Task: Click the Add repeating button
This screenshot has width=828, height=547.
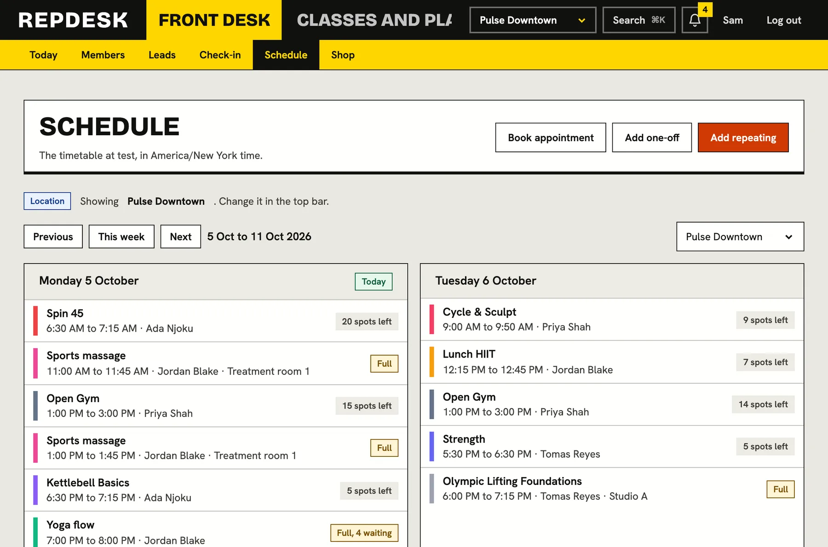Action: (743, 138)
